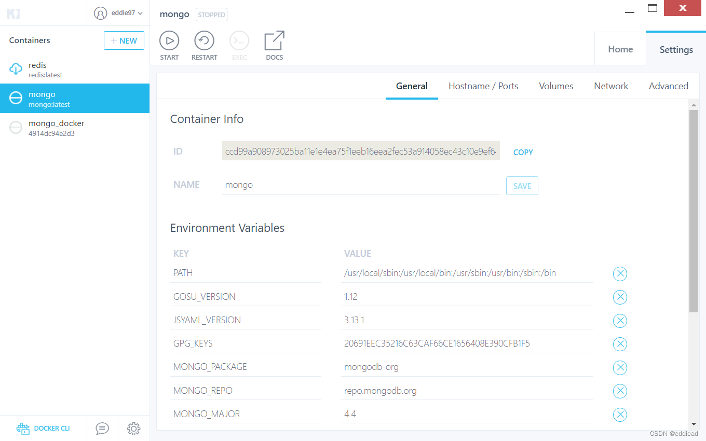Select the redis container
This screenshot has height=441, width=706.
click(75, 69)
